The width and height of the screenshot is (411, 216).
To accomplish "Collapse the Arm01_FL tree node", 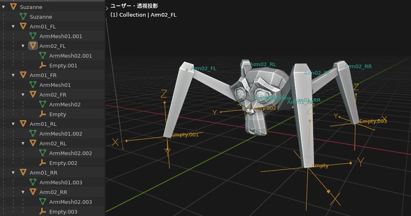I will [x=13, y=26].
